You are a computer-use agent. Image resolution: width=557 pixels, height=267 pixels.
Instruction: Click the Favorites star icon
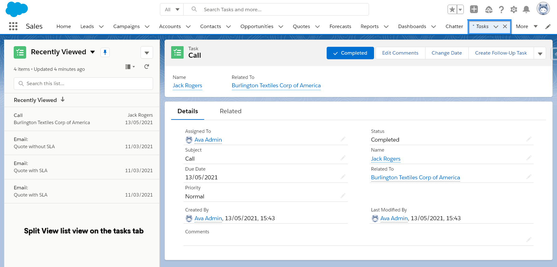click(x=452, y=9)
